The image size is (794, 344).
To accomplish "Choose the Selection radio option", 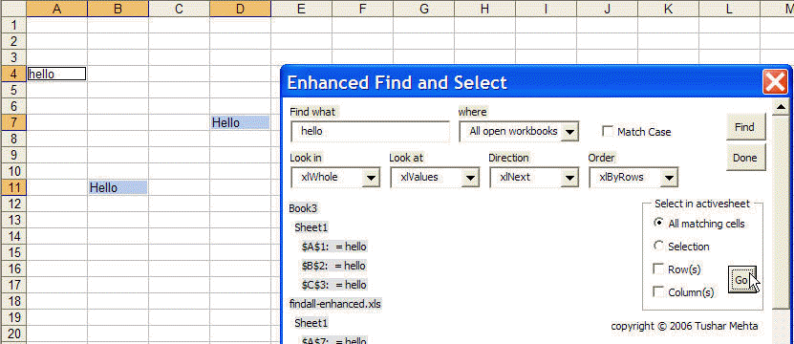I will (x=658, y=247).
